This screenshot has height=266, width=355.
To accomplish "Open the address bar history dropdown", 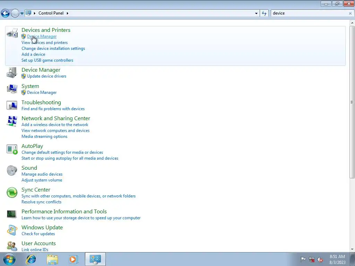I will (x=256, y=14).
